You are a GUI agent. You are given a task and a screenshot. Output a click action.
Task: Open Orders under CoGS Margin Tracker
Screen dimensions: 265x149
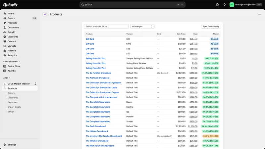click(11, 93)
